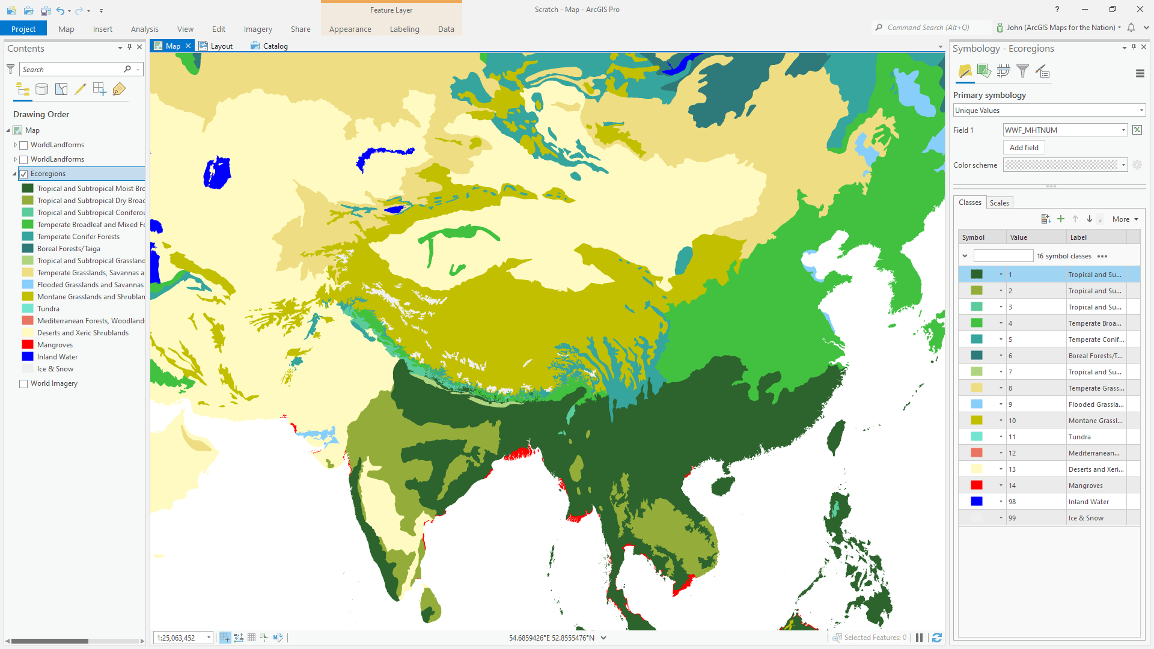Click the Add field button
Viewport: 1154px width, 649px height.
tap(1024, 148)
